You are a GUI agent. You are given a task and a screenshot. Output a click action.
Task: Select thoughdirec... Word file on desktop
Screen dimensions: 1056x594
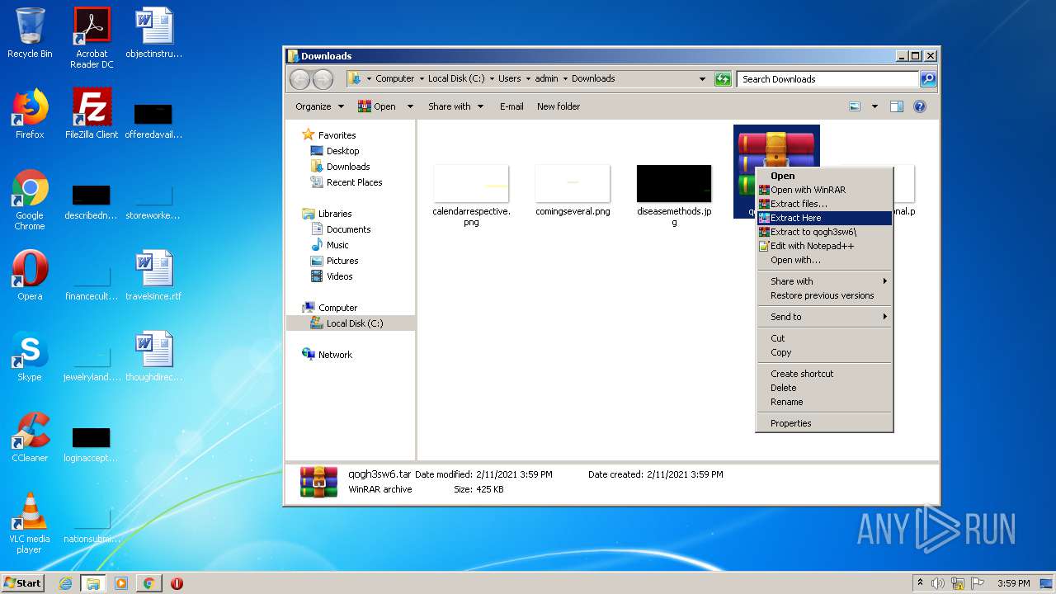(x=153, y=356)
